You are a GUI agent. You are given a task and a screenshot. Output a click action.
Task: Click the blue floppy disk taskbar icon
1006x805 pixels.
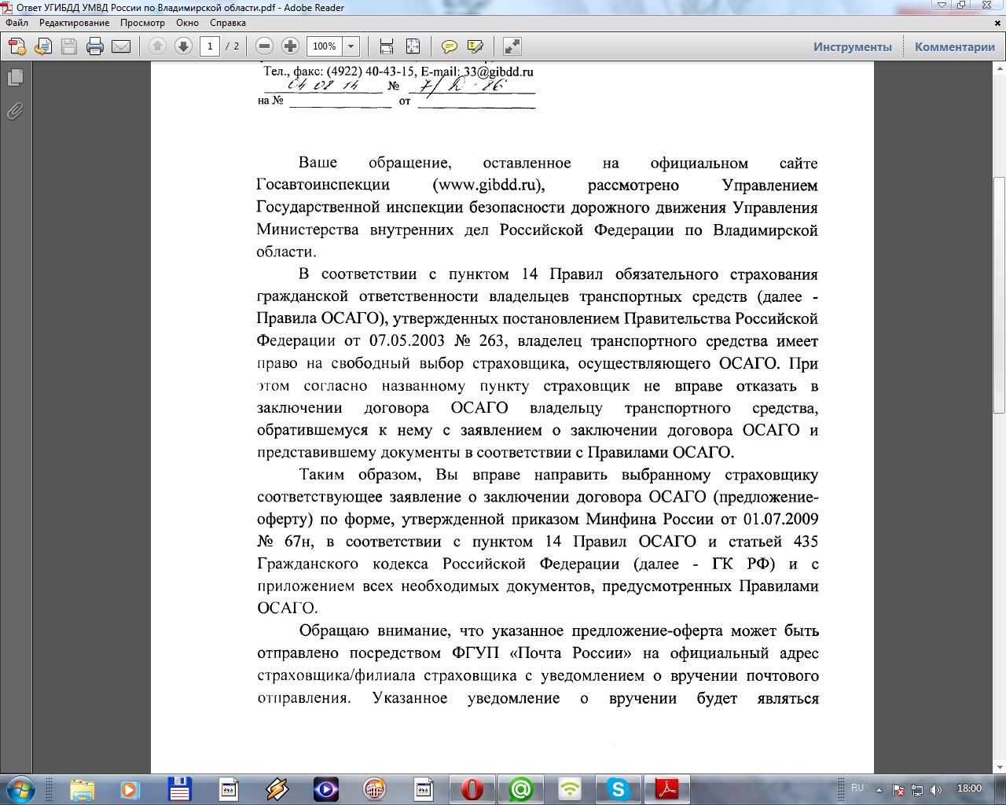pos(179,789)
